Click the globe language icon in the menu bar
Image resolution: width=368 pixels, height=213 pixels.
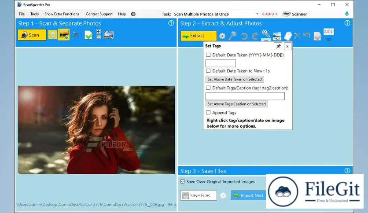(x=133, y=14)
